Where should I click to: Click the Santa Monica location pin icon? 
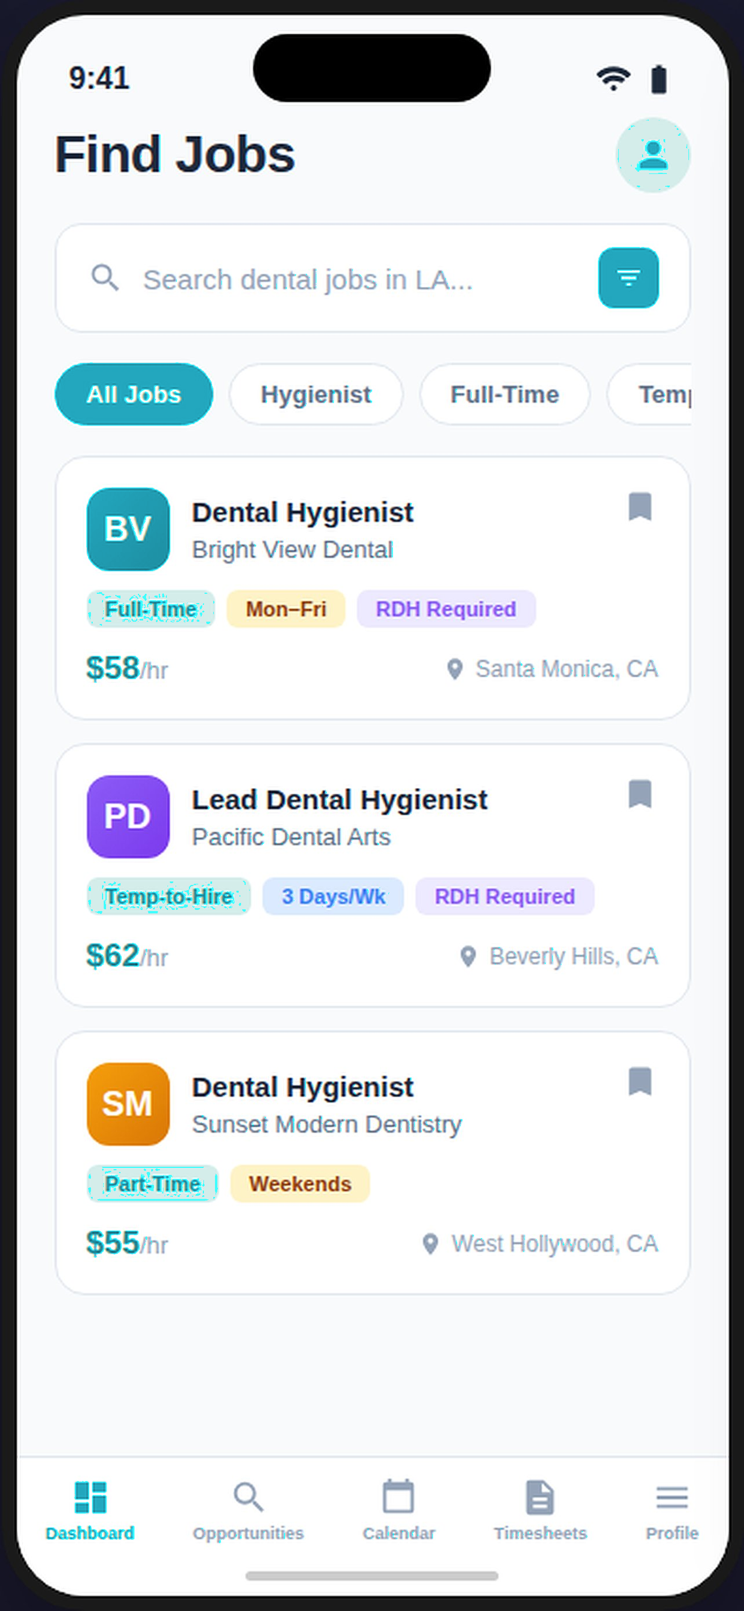[x=455, y=669]
